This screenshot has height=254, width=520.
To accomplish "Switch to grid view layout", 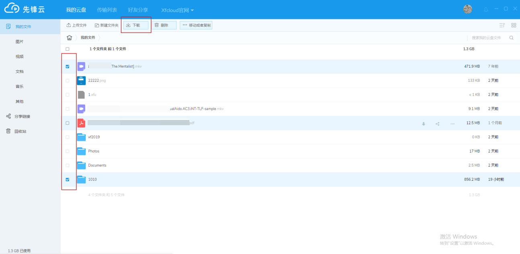I will click(514, 25).
